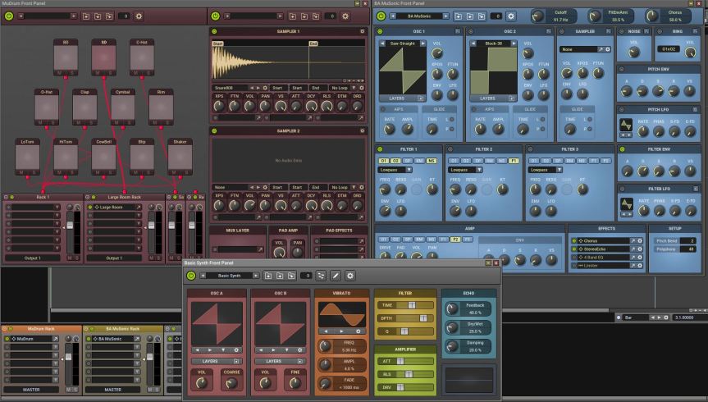Click the Echo Feedback knob

tap(452, 309)
